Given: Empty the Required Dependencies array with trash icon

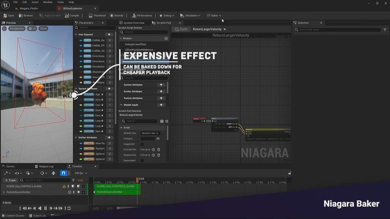Looking at the screenshot, I should tap(159, 155).
